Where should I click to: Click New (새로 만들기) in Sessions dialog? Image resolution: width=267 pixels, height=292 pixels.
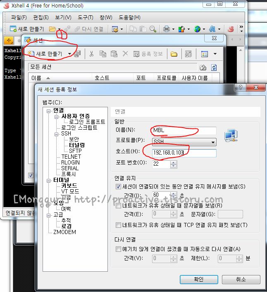pos(45,54)
